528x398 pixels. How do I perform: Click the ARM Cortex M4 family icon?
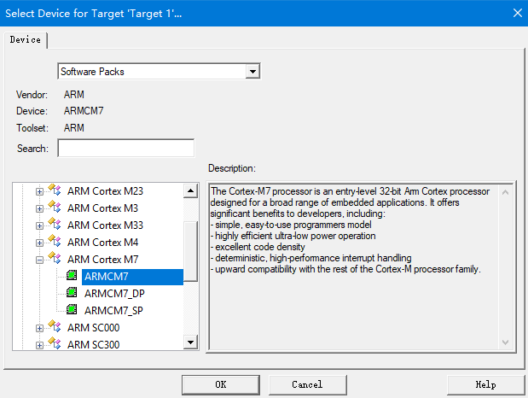click(x=55, y=242)
